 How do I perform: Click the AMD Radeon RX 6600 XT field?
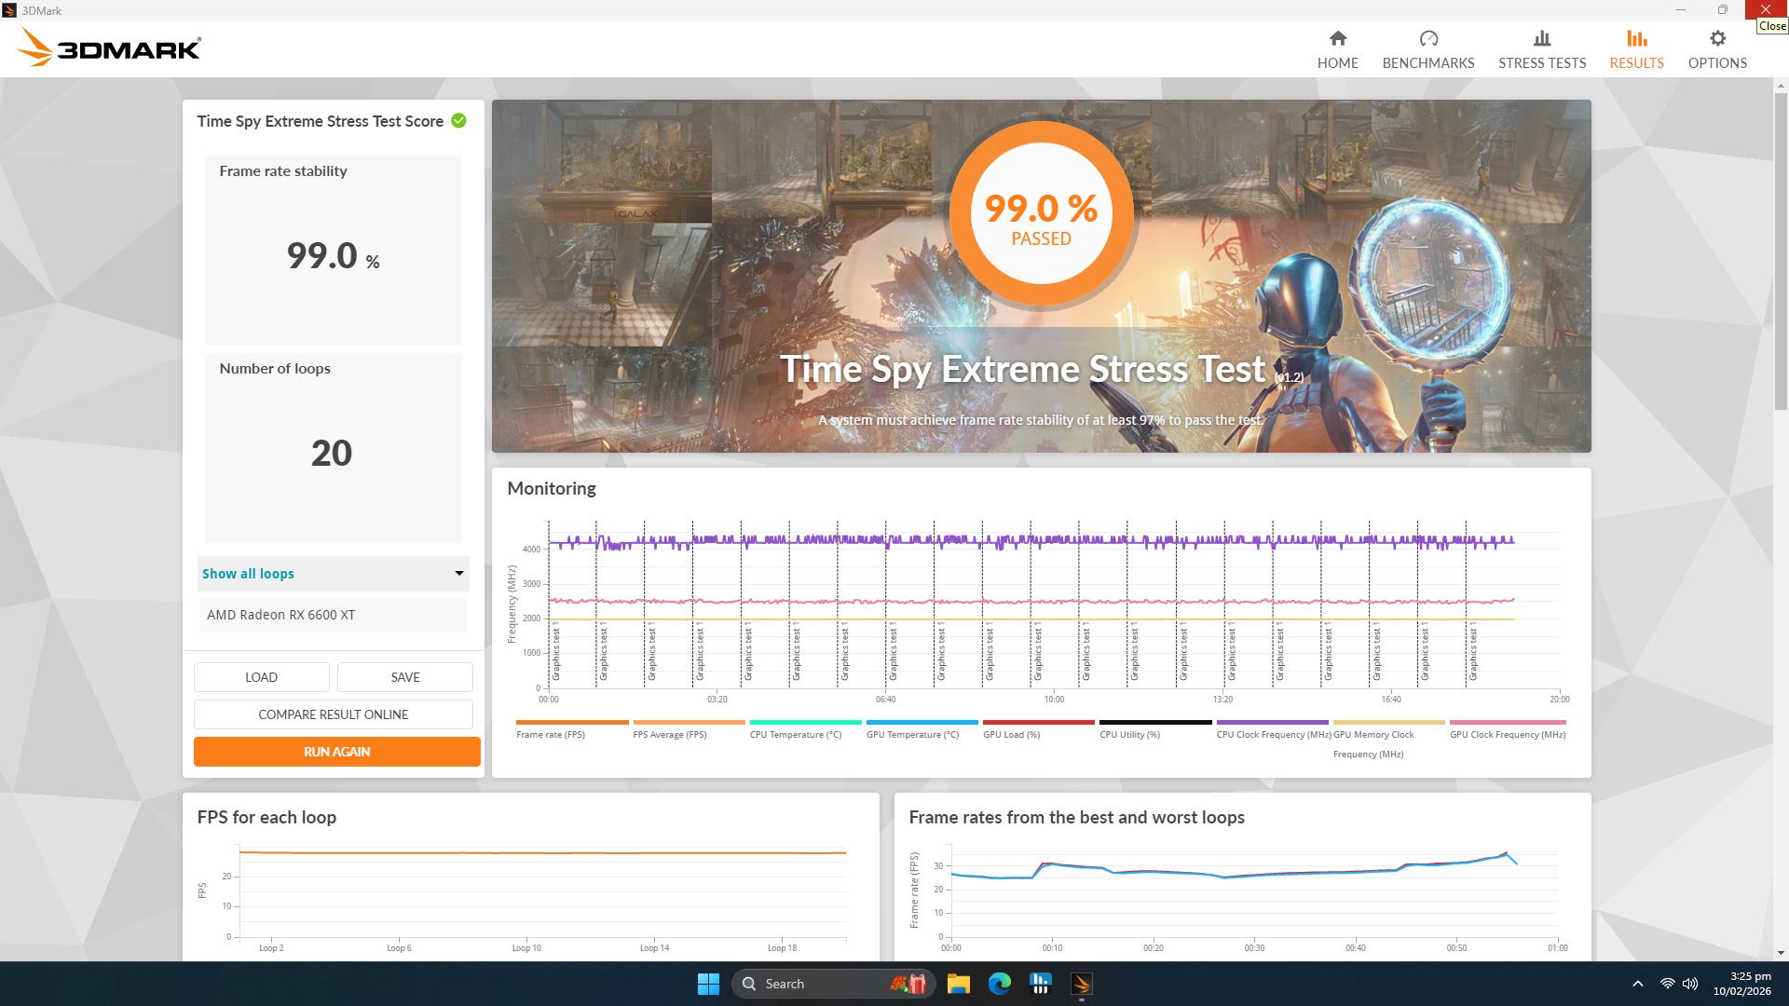click(333, 615)
